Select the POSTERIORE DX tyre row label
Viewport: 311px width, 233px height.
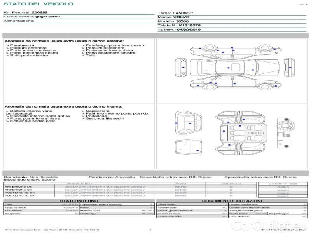[x=19, y=193]
